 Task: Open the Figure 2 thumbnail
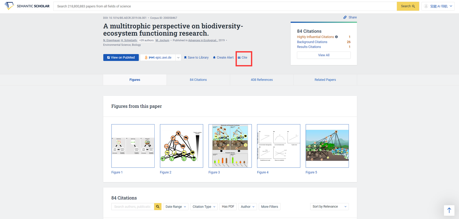tap(182, 146)
